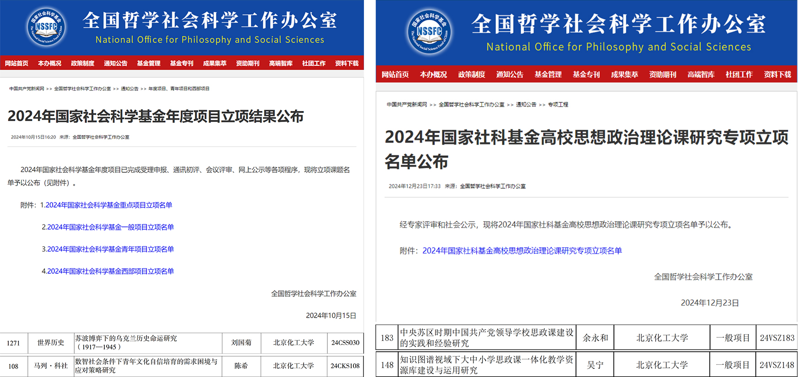Select table cell 陈希
798x377 pixels.
[241, 366]
